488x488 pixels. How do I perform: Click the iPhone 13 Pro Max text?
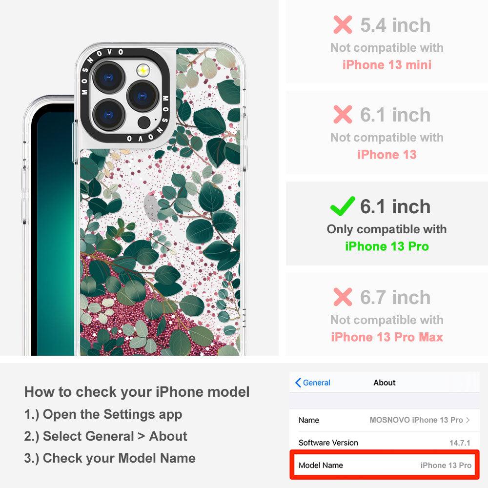[387, 337]
